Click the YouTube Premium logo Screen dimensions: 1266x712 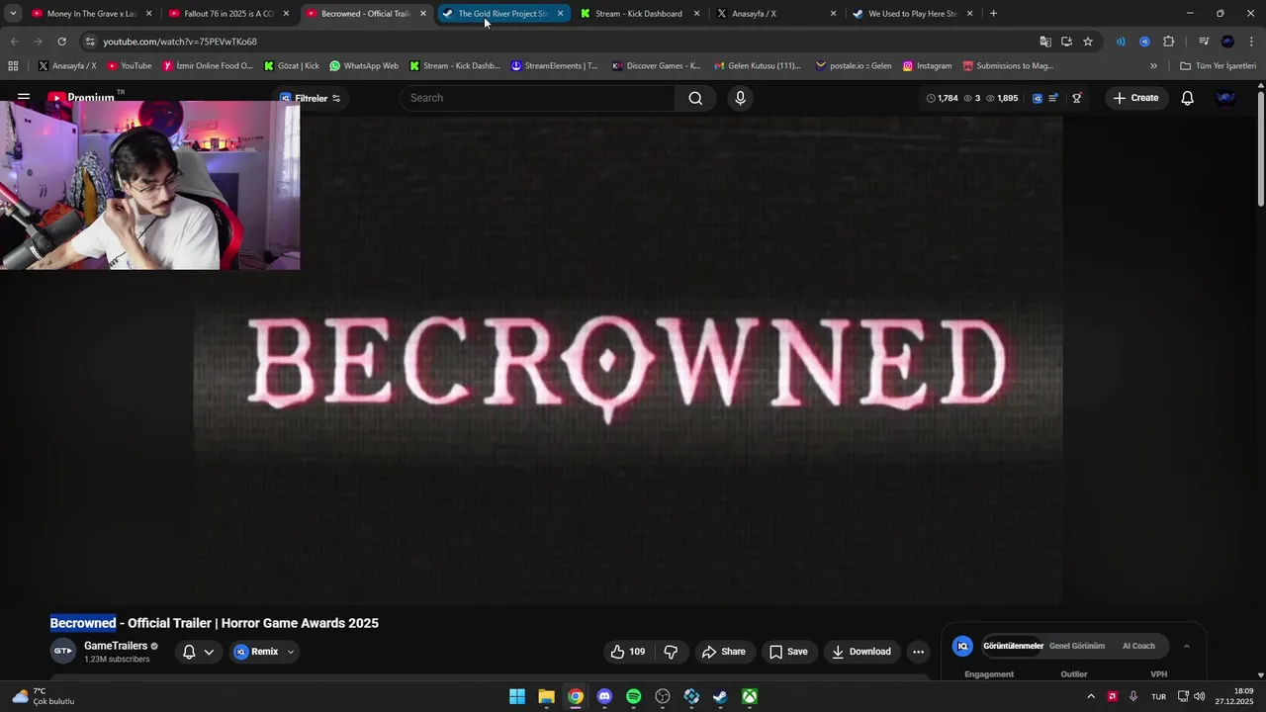[x=81, y=98]
